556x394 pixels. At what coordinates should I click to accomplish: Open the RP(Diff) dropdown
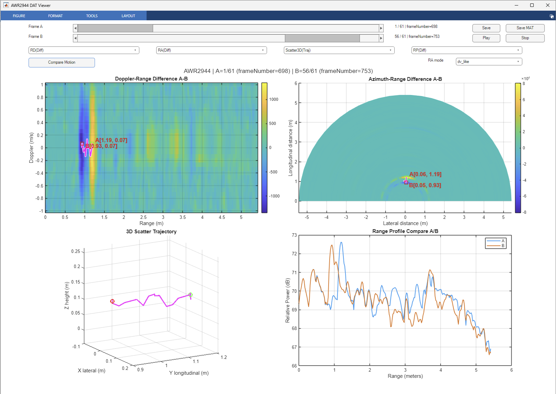(467, 50)
